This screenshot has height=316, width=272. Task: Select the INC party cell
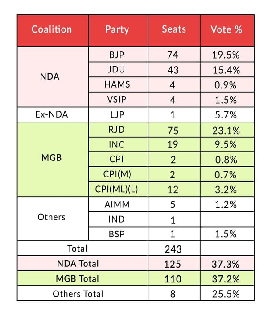[117, 145]
